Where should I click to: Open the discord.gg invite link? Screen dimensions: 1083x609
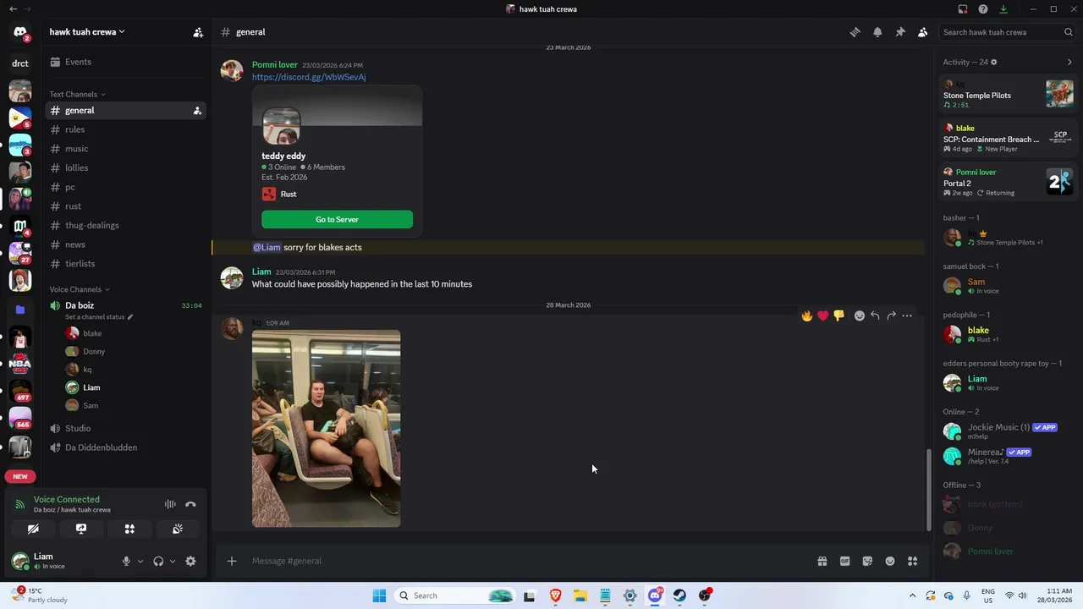tap(309, 77)
